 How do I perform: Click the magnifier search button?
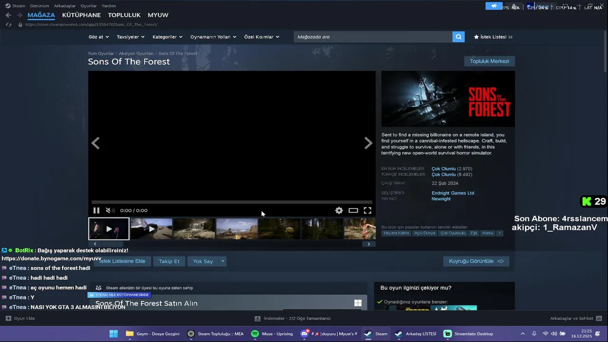pyautogui.click(x=458, y=37)
